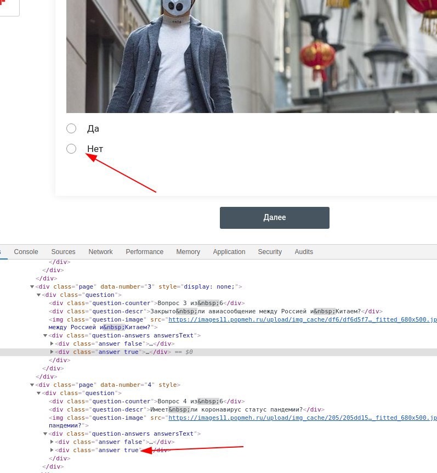
Task: Collapse the question div under page 4
Action: click(x=38, y=393)
